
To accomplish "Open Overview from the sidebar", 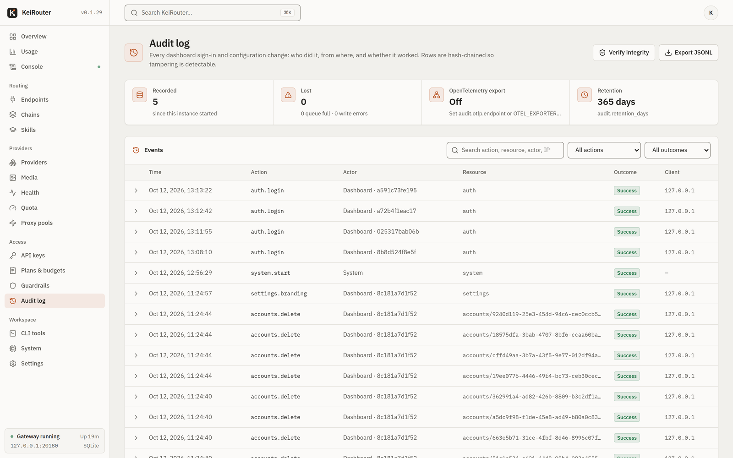I will tap(55, 37).
